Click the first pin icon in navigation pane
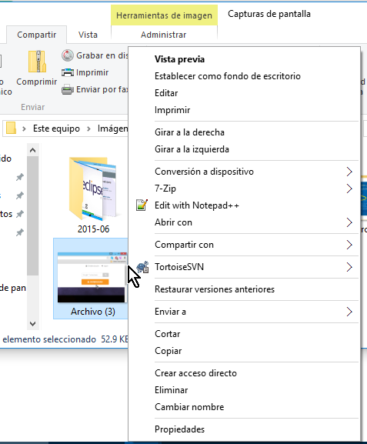The image size is (367, 444). pyautogui.click(x=19, y=177)
